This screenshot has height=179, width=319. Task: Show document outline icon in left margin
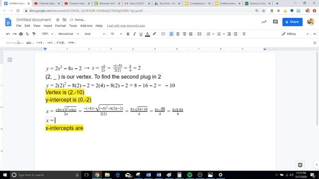pyautogui.click(x=10, y=60)
